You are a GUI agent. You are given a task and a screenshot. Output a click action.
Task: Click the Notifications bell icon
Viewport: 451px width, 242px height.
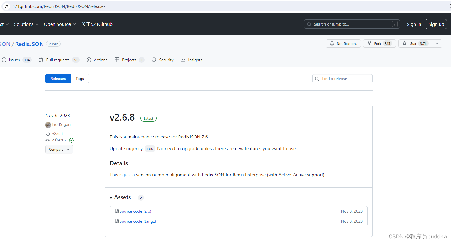pyautogui.click(x=332, y=43)
